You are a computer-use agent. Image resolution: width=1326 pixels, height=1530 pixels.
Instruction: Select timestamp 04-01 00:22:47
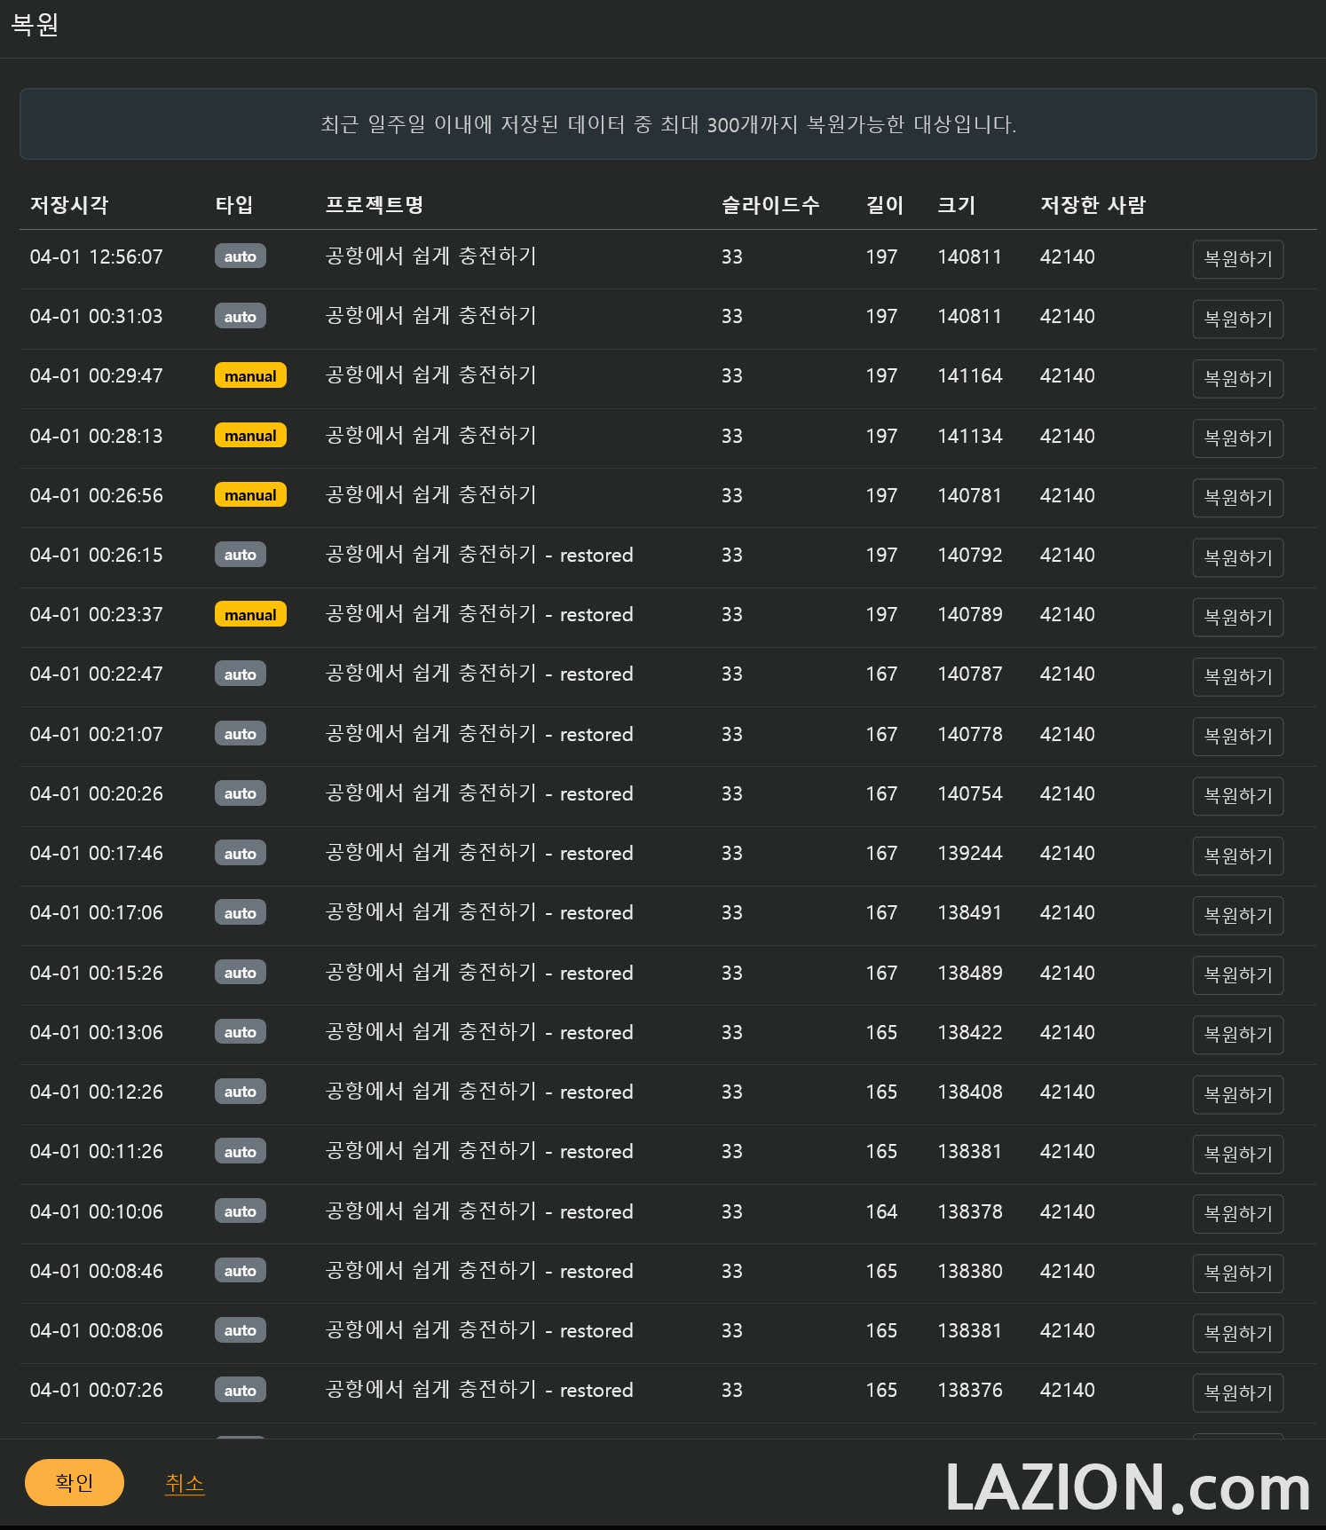click(x=96, y=674)
